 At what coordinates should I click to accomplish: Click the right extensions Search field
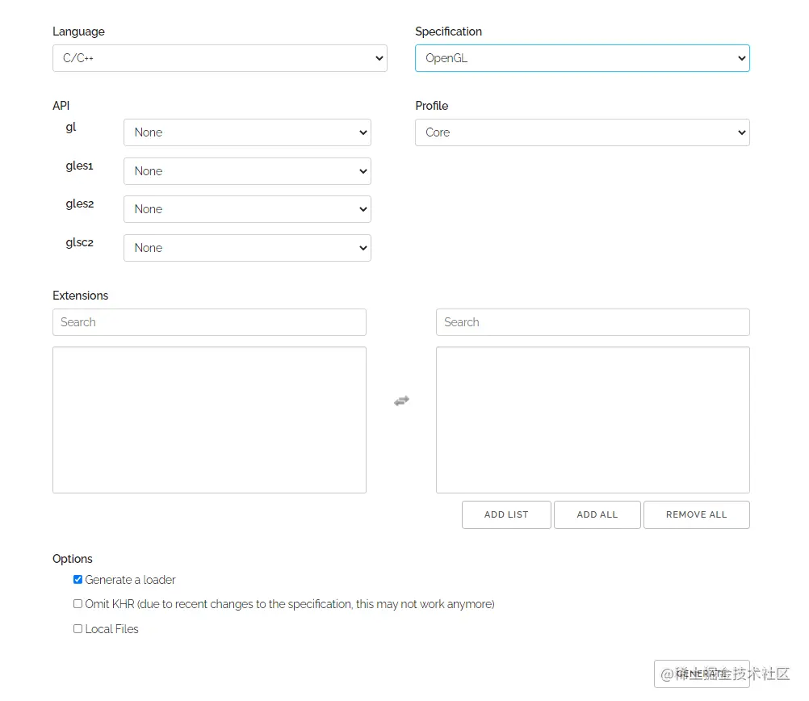[593, 322]
